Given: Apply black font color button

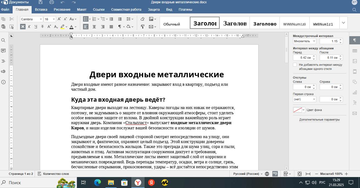Looking at the screenshot, I should tap(71, 27).
